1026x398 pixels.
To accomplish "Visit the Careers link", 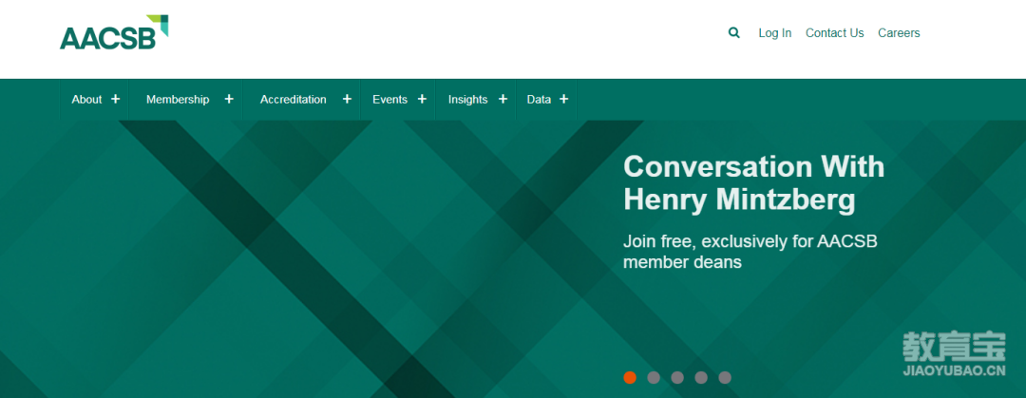I will tap(899, 32).
